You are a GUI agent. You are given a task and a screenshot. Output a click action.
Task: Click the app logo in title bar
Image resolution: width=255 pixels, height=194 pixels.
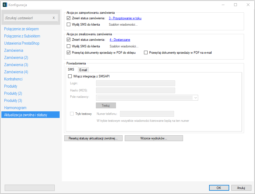[5, 5]
